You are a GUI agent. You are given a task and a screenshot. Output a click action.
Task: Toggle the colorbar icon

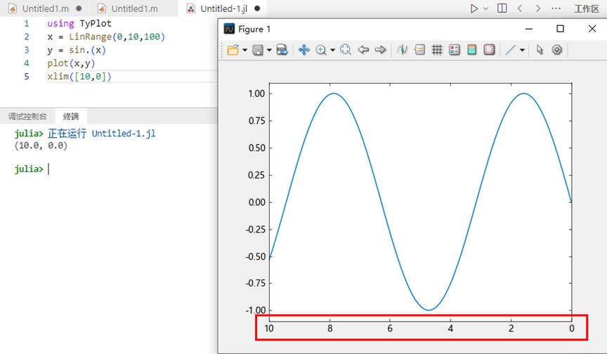(x=471, y=50)
